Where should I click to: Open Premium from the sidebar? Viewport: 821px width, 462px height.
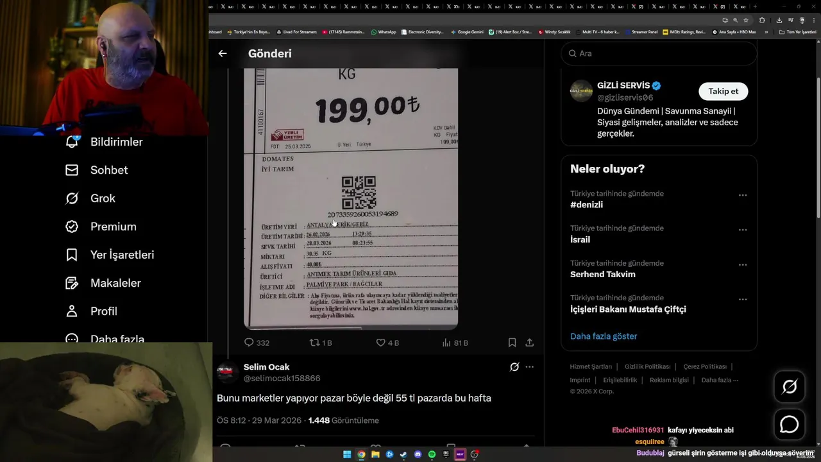coord(101,227)
